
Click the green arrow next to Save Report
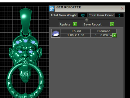pyautogui.click(x=112, y=24)
